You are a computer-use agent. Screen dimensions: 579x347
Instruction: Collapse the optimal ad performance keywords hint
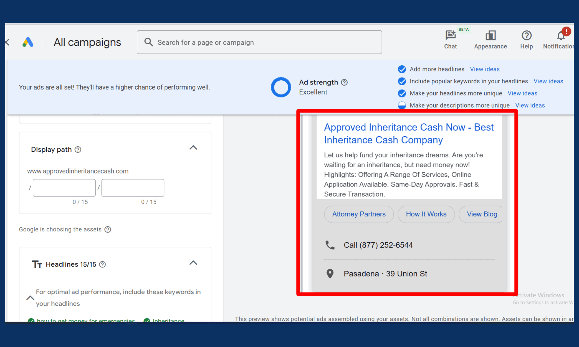coord(30,298)
